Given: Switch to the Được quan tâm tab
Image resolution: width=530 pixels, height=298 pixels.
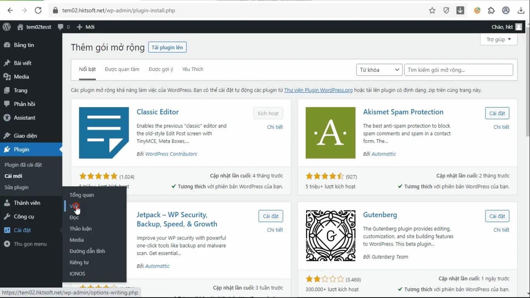Looking at the screenshot, I should click(122, 69).
